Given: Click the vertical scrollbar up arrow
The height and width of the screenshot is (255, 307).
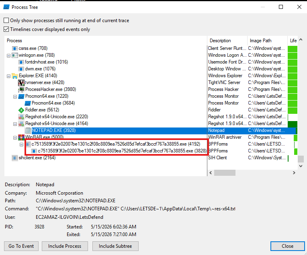Looking at the screenshot, I should (301, 39).
